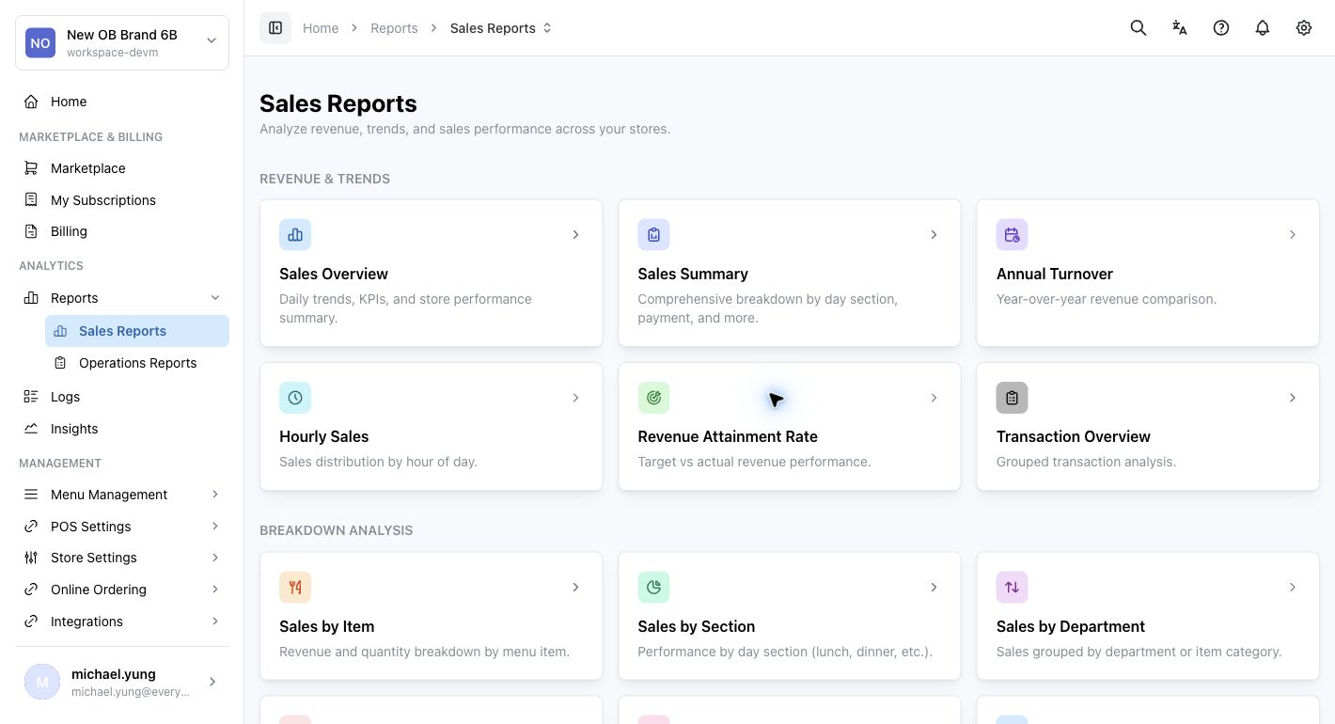Click the Revenue Attainment Rate target icon
Image resolution: width=1335 pixels, height=724 pixels.
(653, 398)
